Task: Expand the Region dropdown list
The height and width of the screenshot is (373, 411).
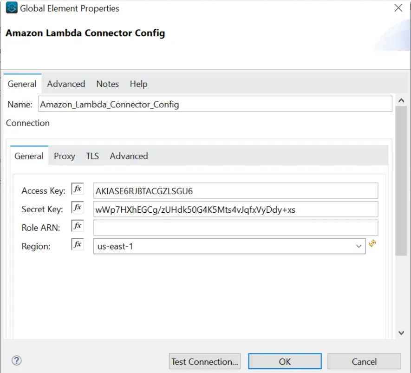Action: point(359,246)
